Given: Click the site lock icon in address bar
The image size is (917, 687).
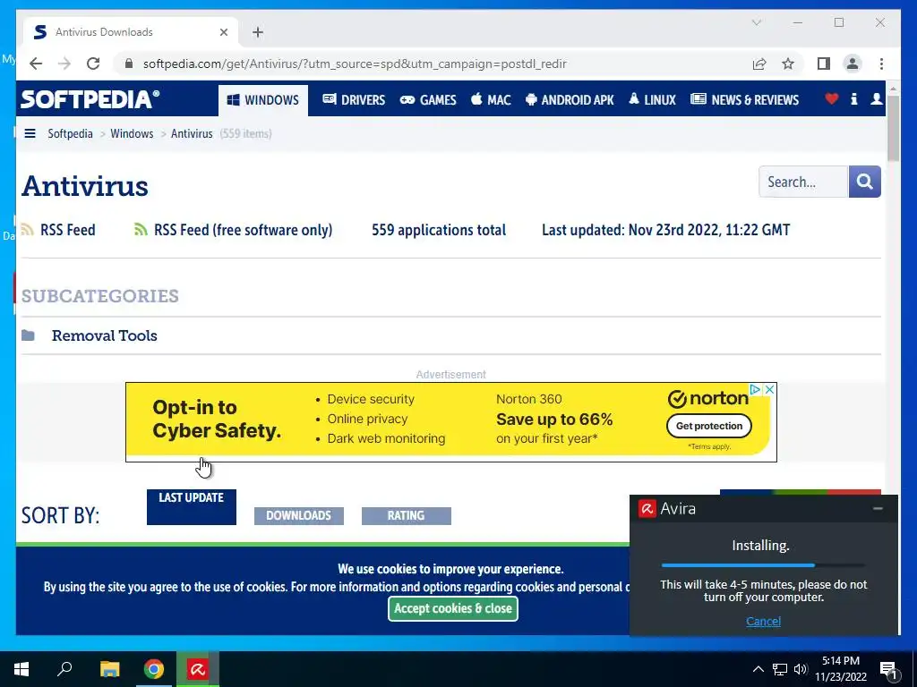Looking at the screenshot, I should [x=129, y=64].
